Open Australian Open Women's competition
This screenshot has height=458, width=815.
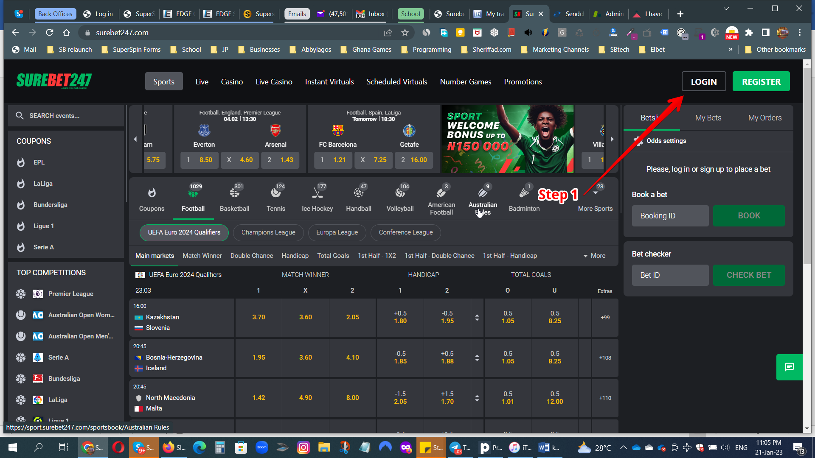tap(81, 315)
